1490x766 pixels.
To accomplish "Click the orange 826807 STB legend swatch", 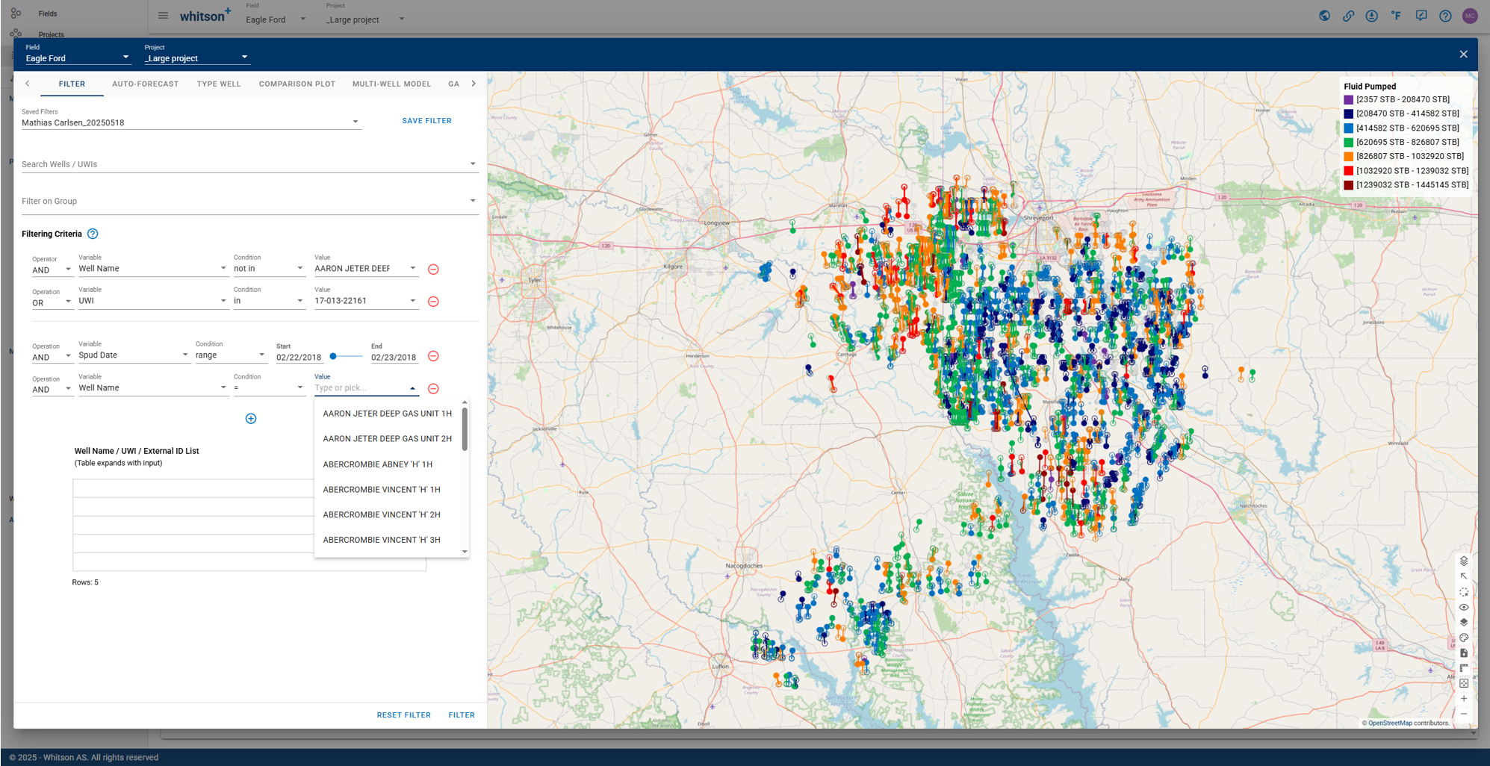I will click(1348, 156).
